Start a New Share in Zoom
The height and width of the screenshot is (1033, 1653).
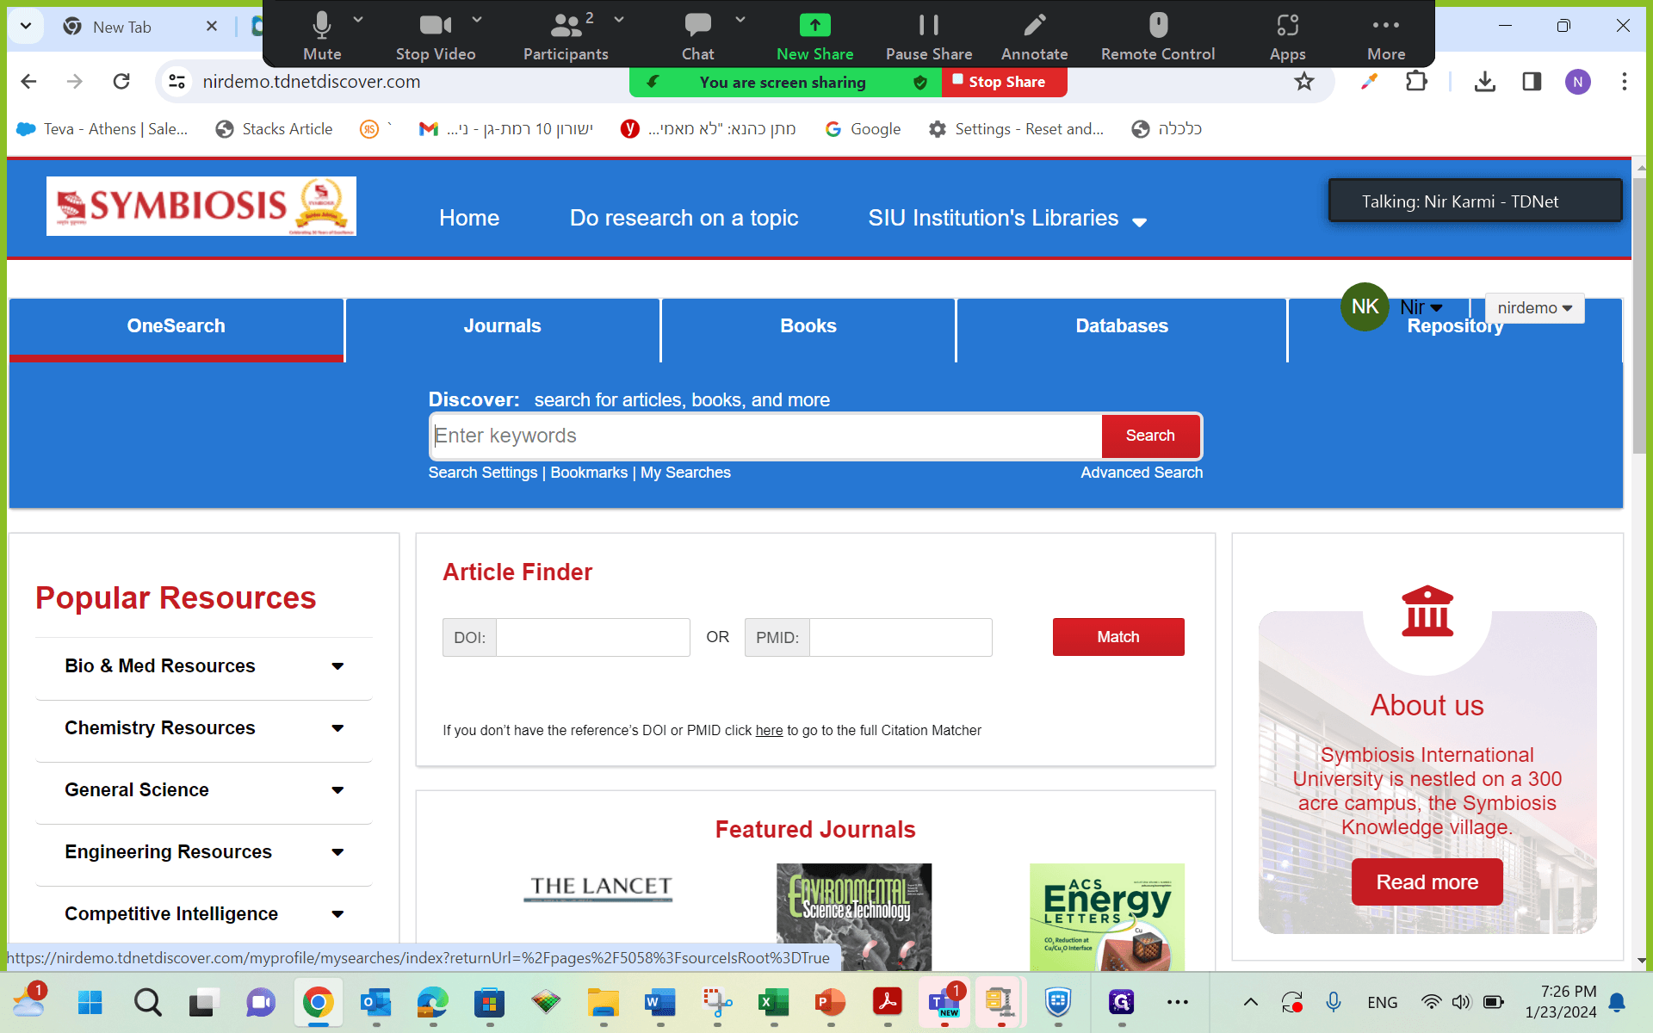(x=814, y=36)
